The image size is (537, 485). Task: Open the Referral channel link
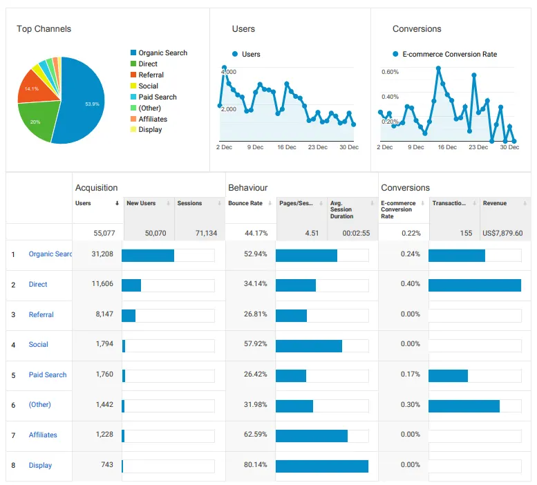point(41,314)
